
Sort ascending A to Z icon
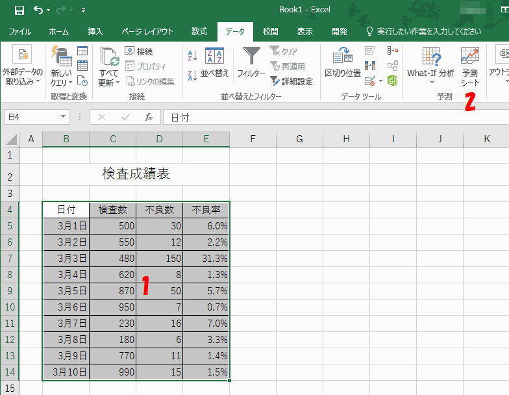pyautogui.click(x=192, y=56)
